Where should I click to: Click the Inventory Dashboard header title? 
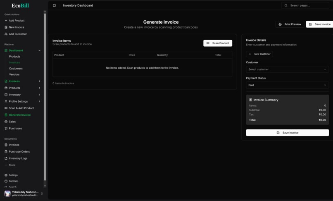tap(78, 5)
